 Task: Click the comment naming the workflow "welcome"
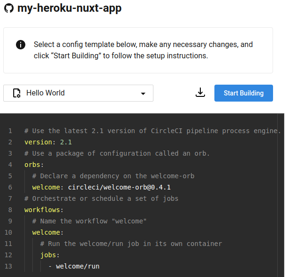[90, 221]
